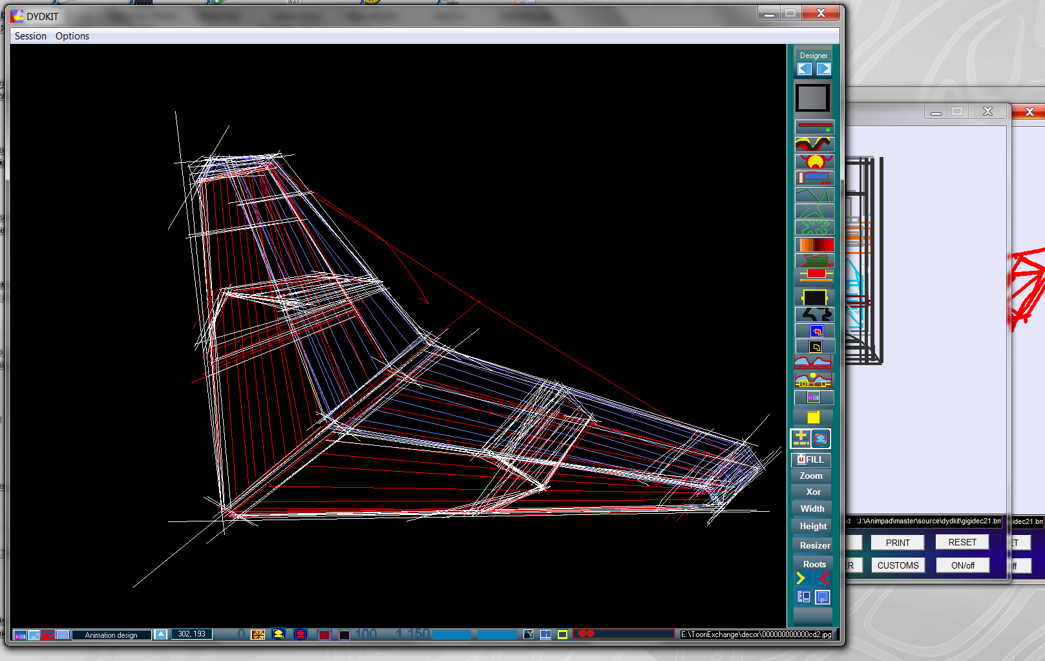Viewport: 1045px width, 661px height.
Task: Click the blue picture icon beside the plus
Action: [x=821, y=438]
